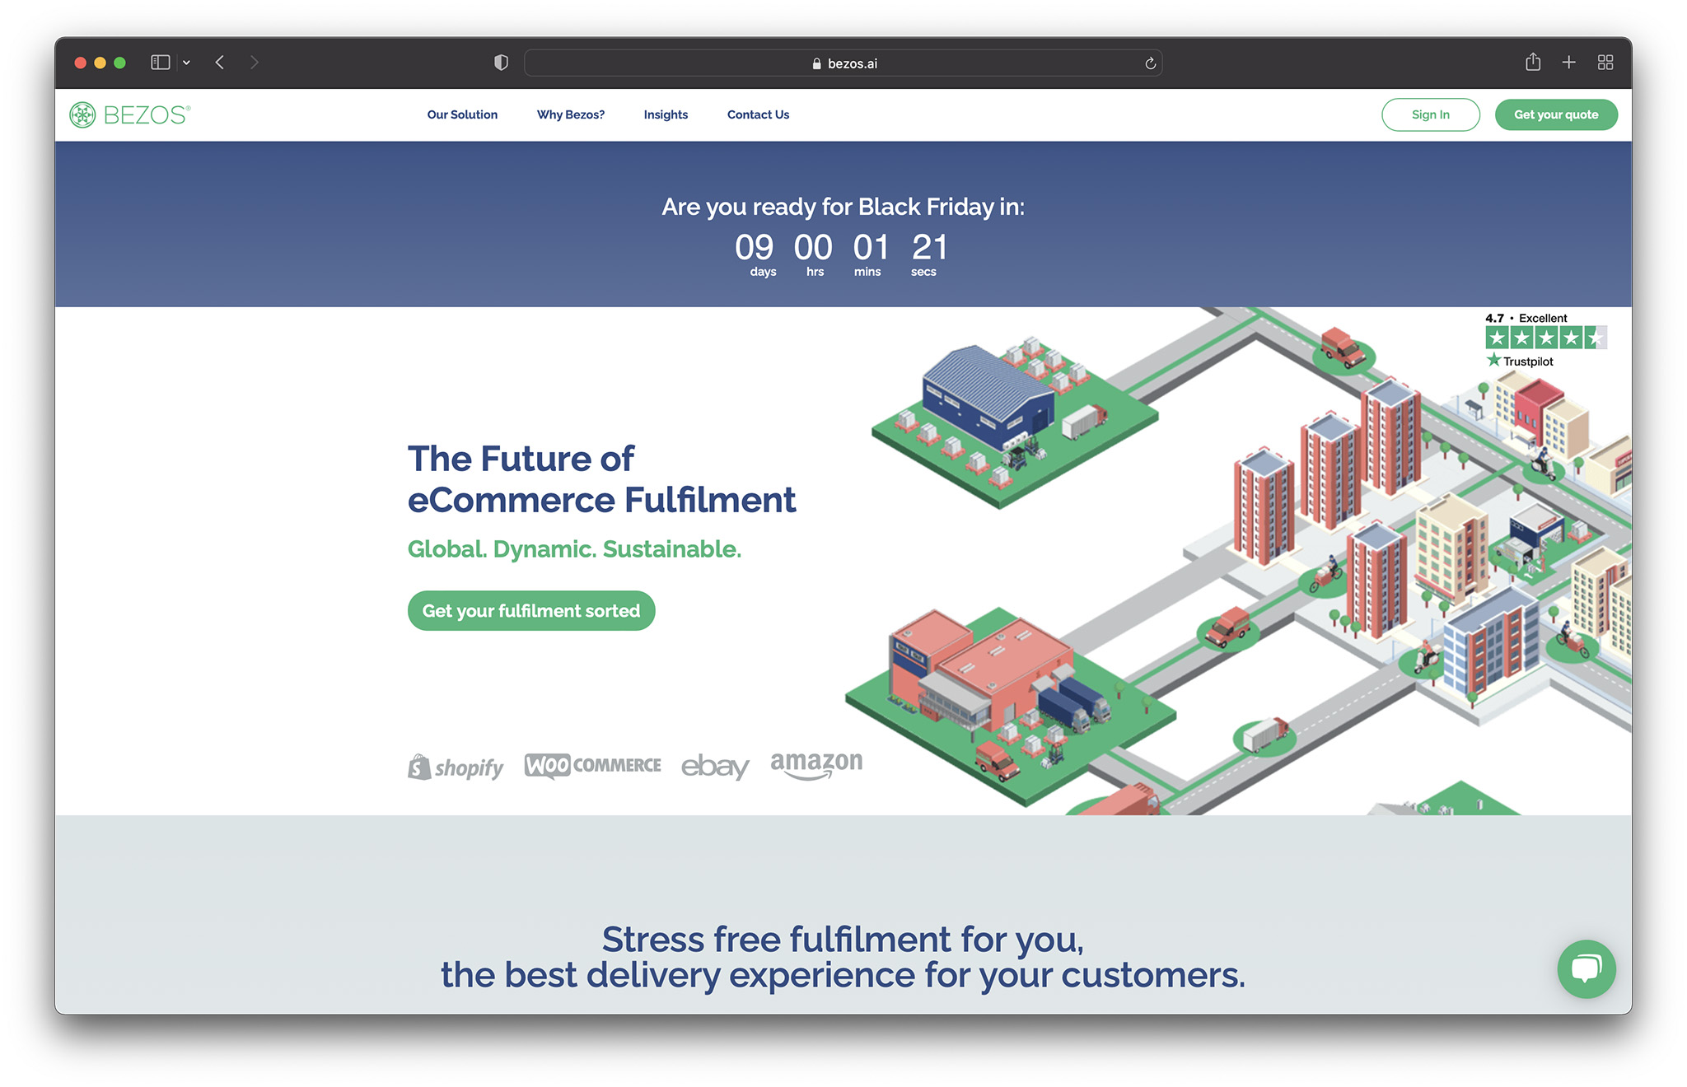1687x1087 pixels.
Task: Sign in to the Bezos platform
Action: 1431,114
